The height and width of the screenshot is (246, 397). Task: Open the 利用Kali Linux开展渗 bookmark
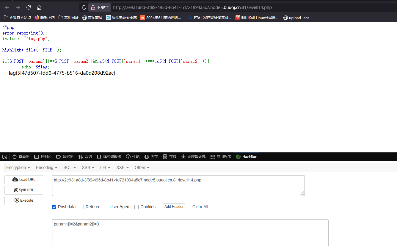[x=257, y=18]
